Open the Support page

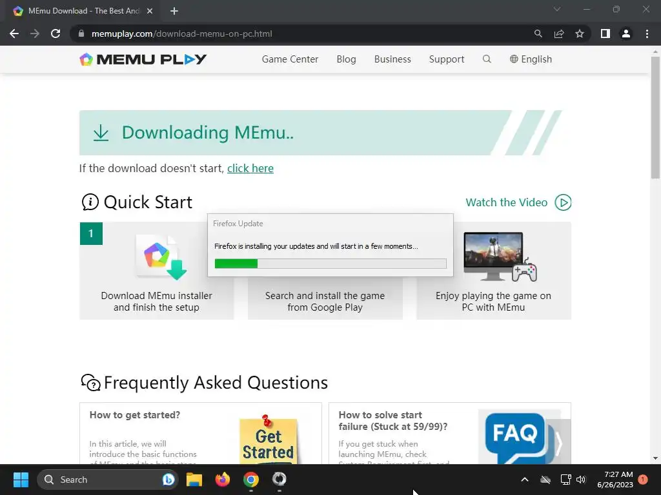tap(447, 59)
